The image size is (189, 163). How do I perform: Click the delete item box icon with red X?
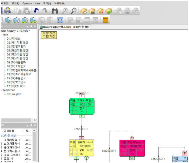click(x=100, y=11)
